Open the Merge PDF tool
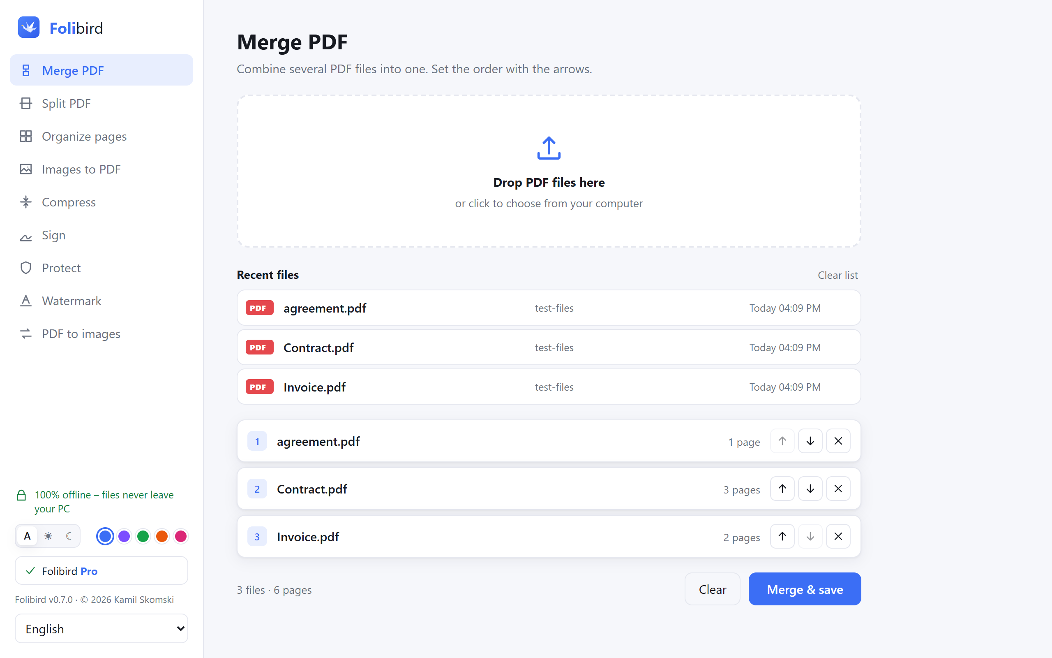 point(101,70)
